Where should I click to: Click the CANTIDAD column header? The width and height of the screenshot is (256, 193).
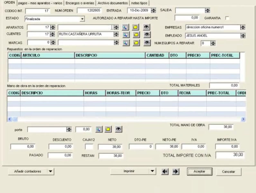(x=157, y=55)
